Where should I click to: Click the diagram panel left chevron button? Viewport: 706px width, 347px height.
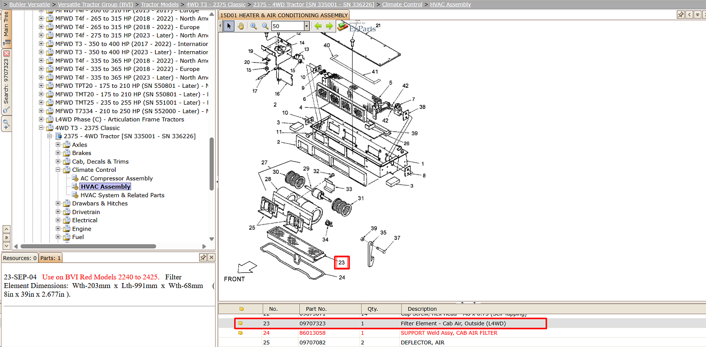689,15
